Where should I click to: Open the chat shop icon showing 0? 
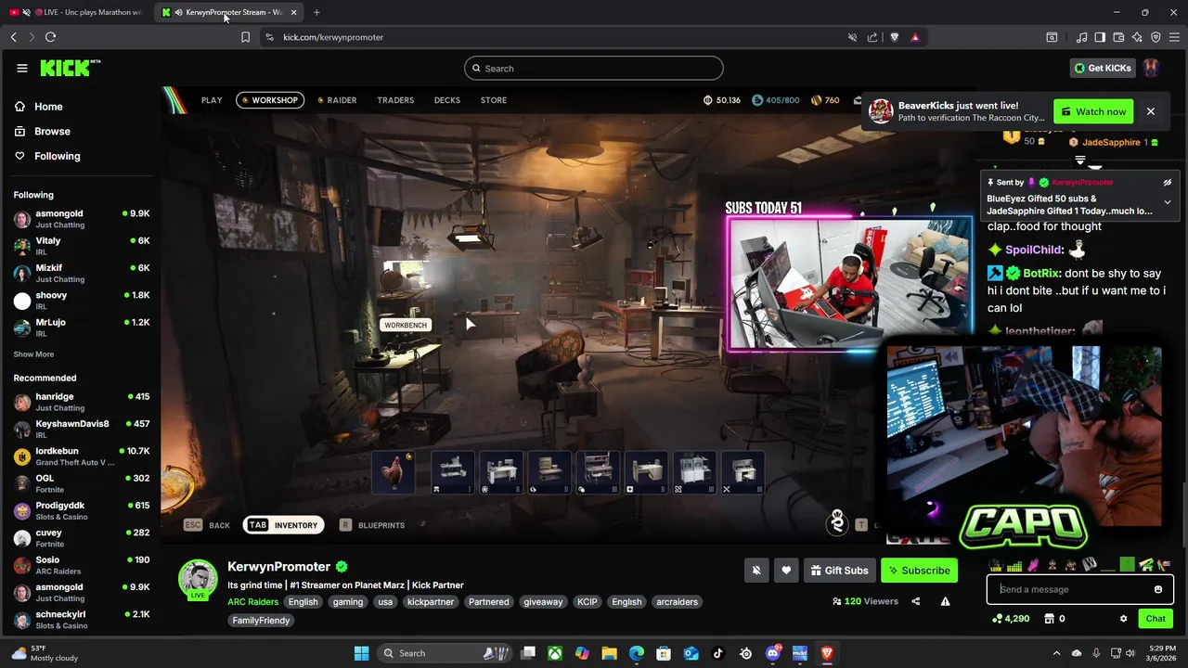point(1054,619)
